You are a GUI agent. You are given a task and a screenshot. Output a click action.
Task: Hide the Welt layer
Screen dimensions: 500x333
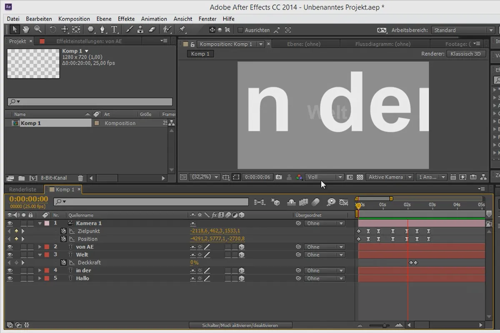[x=10, y=255]
